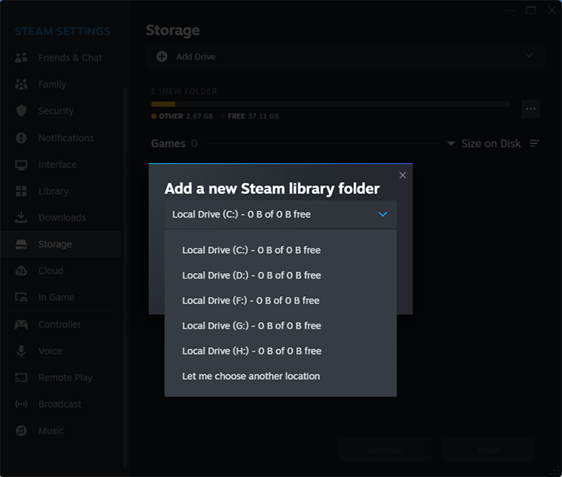Close the Steam Settings window
Screen dimensions: 562x477
(552, 10)
